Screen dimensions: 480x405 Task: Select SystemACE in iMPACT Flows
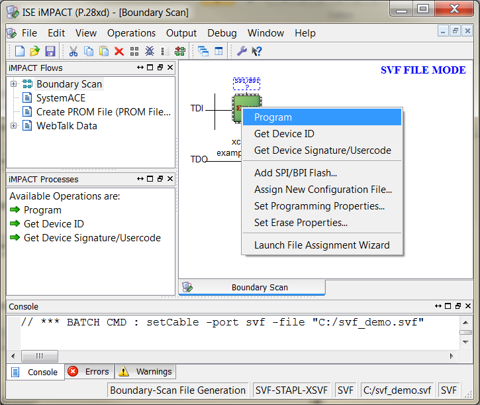60,98
